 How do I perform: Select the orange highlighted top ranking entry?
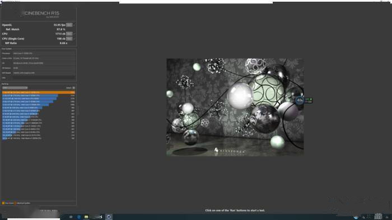click(39, 93)
